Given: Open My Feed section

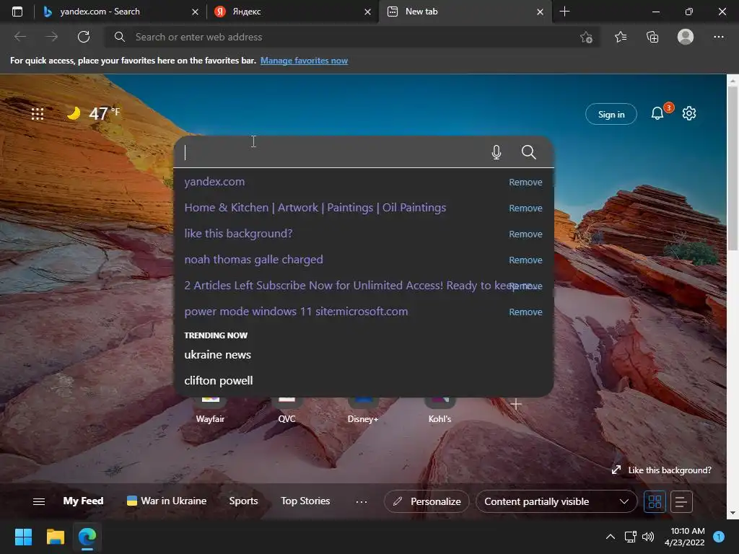Looking at the screenshot, I should (x=84, y=501).
